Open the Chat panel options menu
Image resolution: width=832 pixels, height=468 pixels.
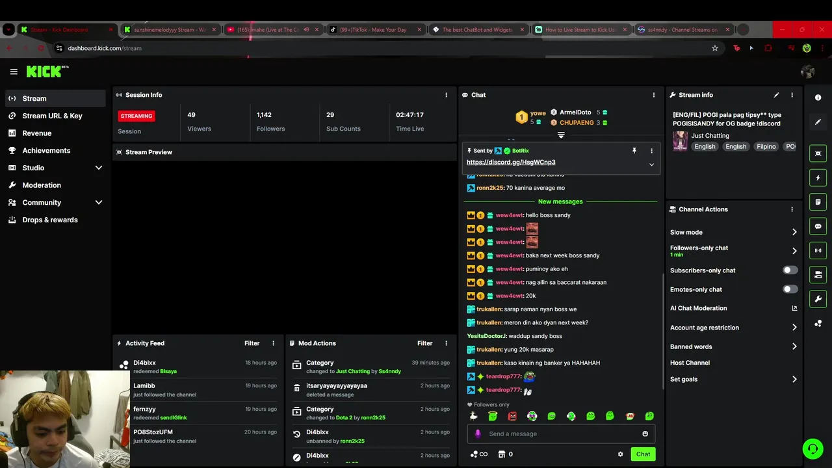click(x=654, y=95)
